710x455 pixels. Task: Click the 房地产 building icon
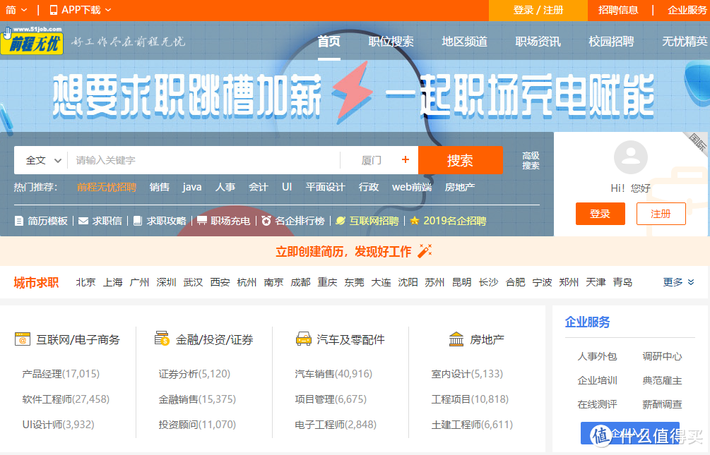click(456, 339)
